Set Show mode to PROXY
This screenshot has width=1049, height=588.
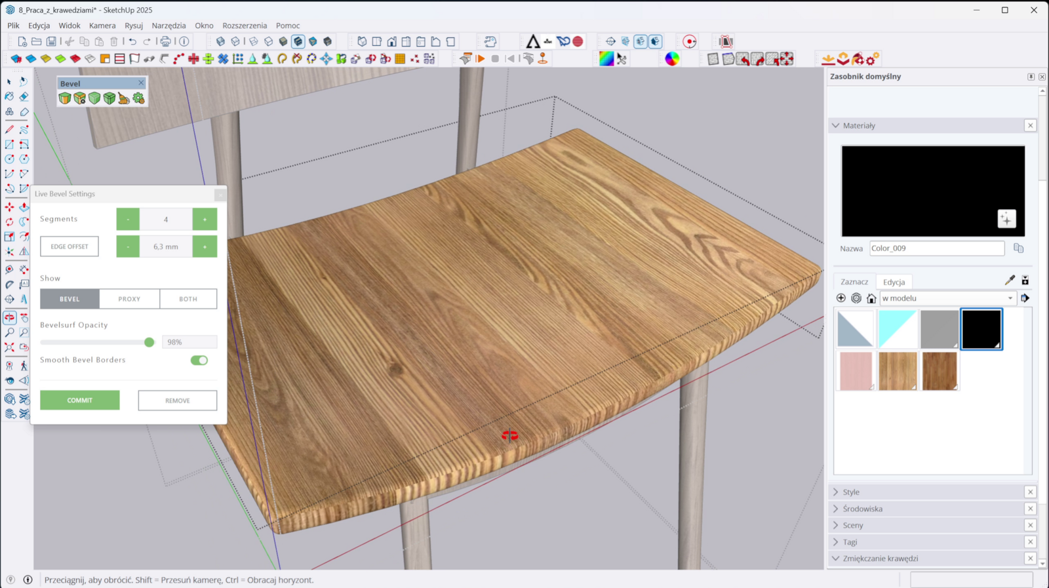(x=129, y=299)
